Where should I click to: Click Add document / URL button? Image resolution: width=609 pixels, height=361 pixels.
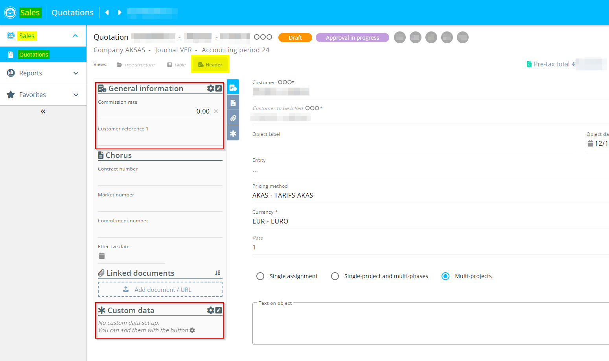[160, 290]
